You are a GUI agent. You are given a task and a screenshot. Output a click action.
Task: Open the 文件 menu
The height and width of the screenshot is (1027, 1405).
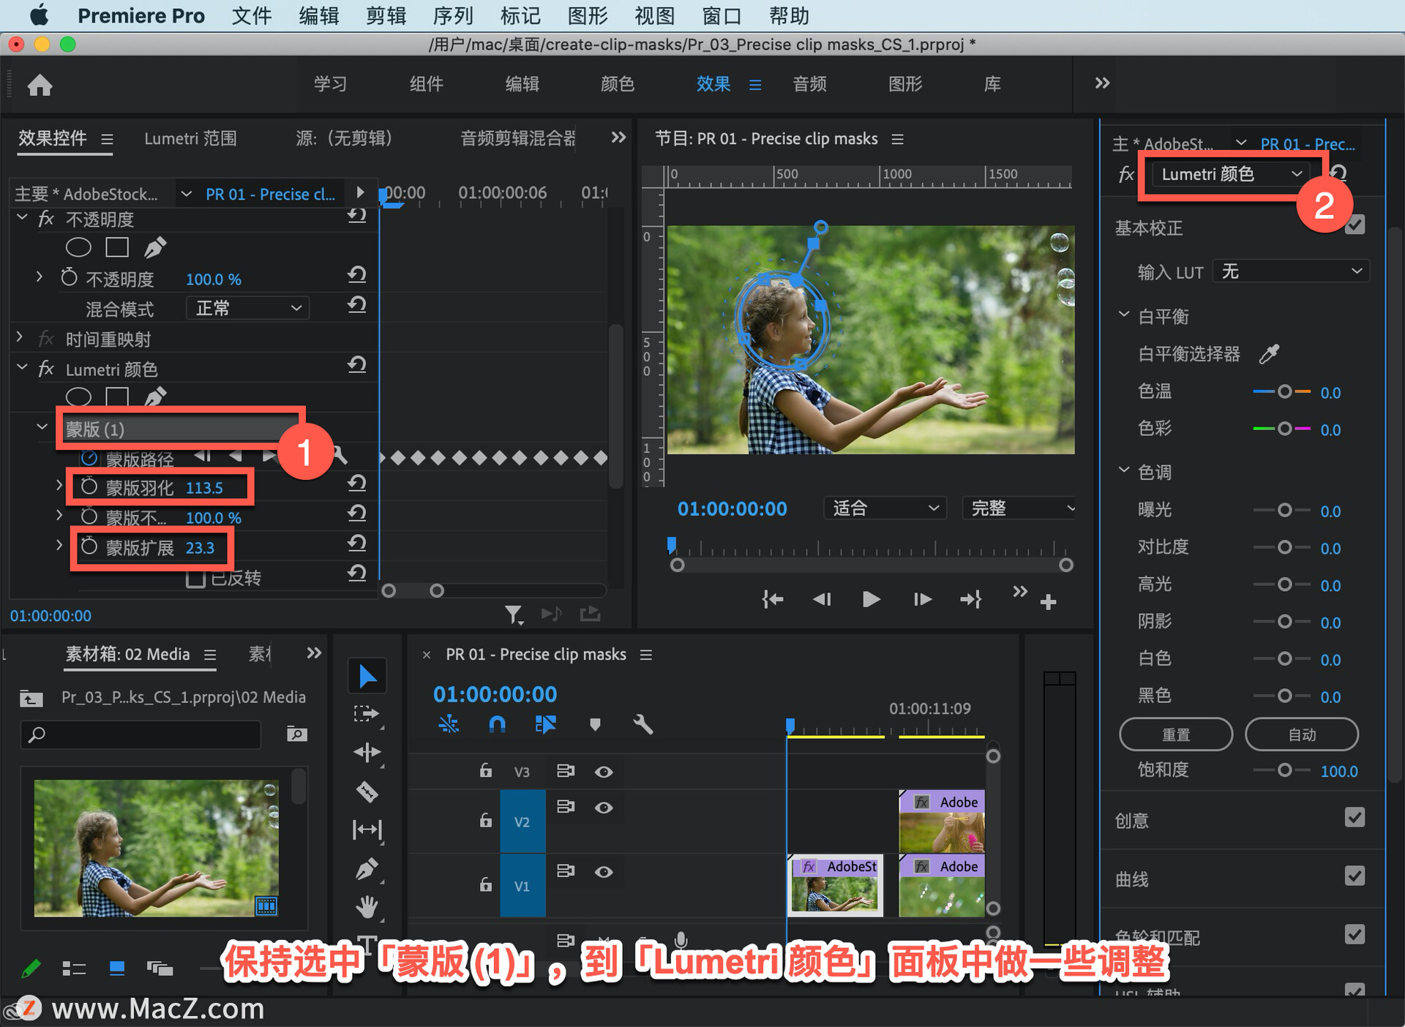click(251, 15)
